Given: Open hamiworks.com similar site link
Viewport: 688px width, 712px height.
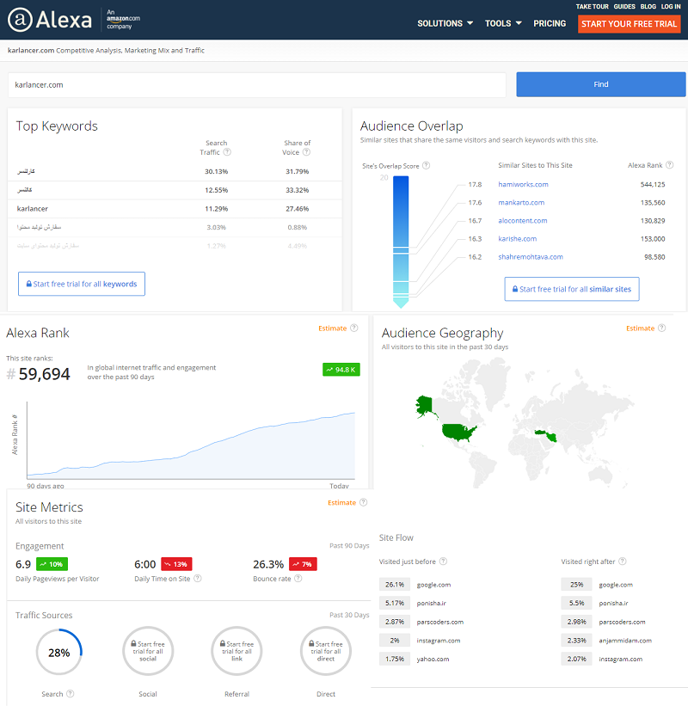Looking at the screenshot, I should (x=523, y=184).
